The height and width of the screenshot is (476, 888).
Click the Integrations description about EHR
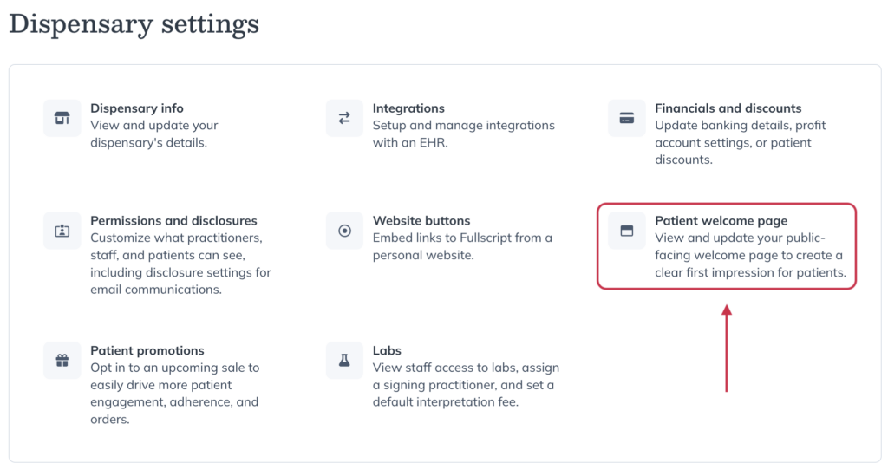point(463,134)
